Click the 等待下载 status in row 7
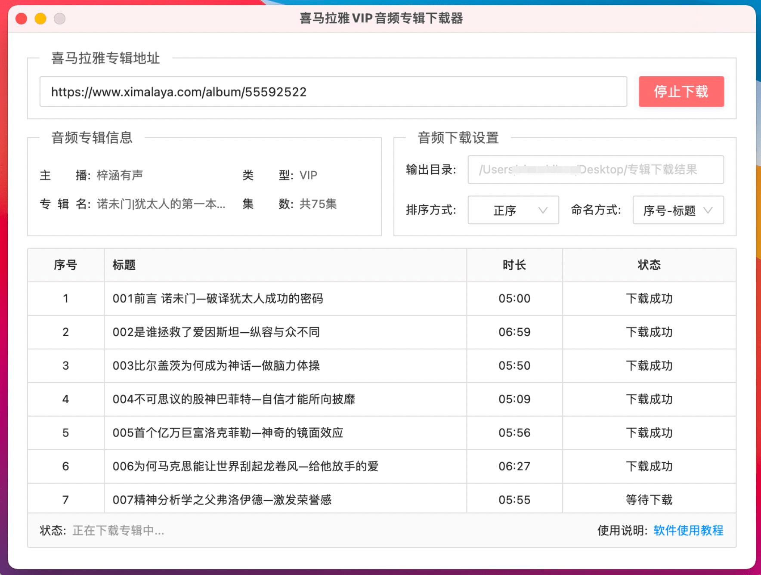The width and height of the screenshot is (761, 575). (649, 500)
